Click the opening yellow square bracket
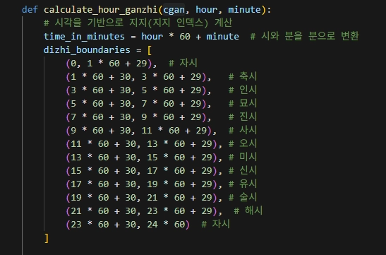The image size is (386, 255). pyautogui.click(x=149, y=50)
